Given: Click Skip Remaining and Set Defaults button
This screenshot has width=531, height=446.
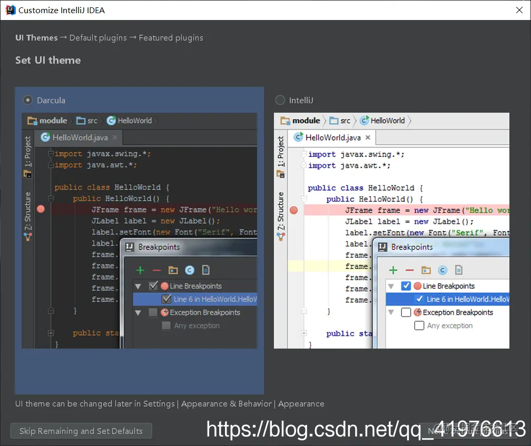Looking at the screenshot, I should pyautogui.click(x=81, y=431).
